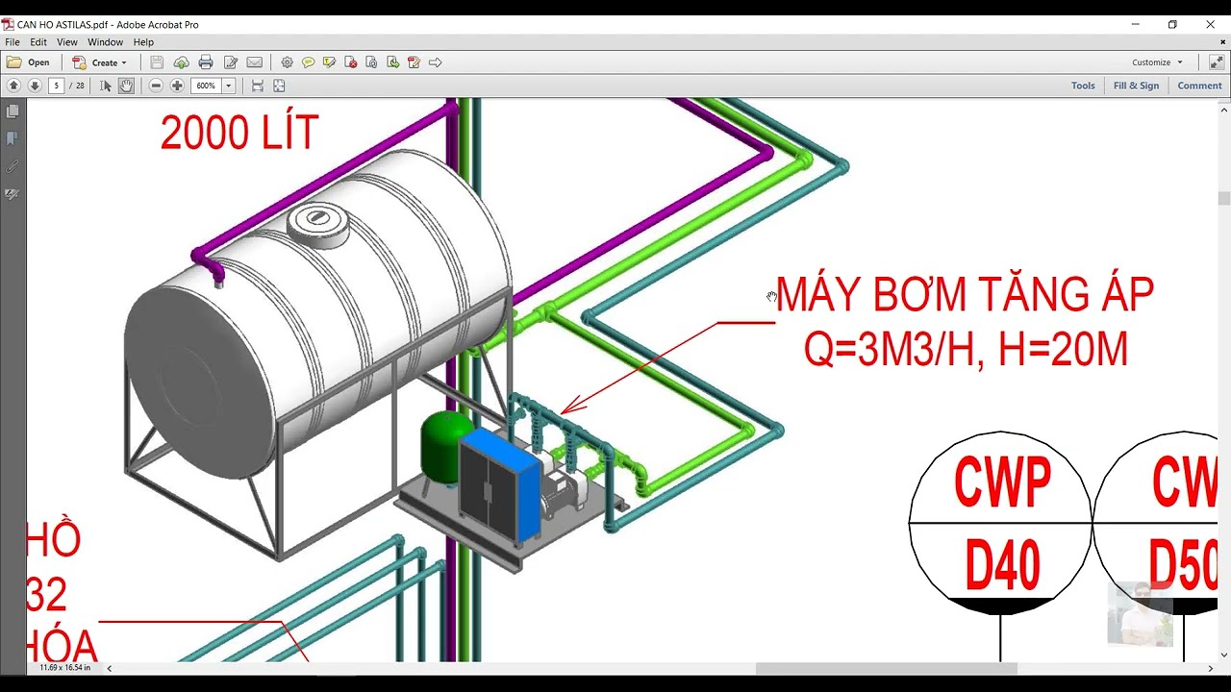Screen dimensions: 1231x692
Task: Show the page thumbnails panel
Action: (13, 112)
